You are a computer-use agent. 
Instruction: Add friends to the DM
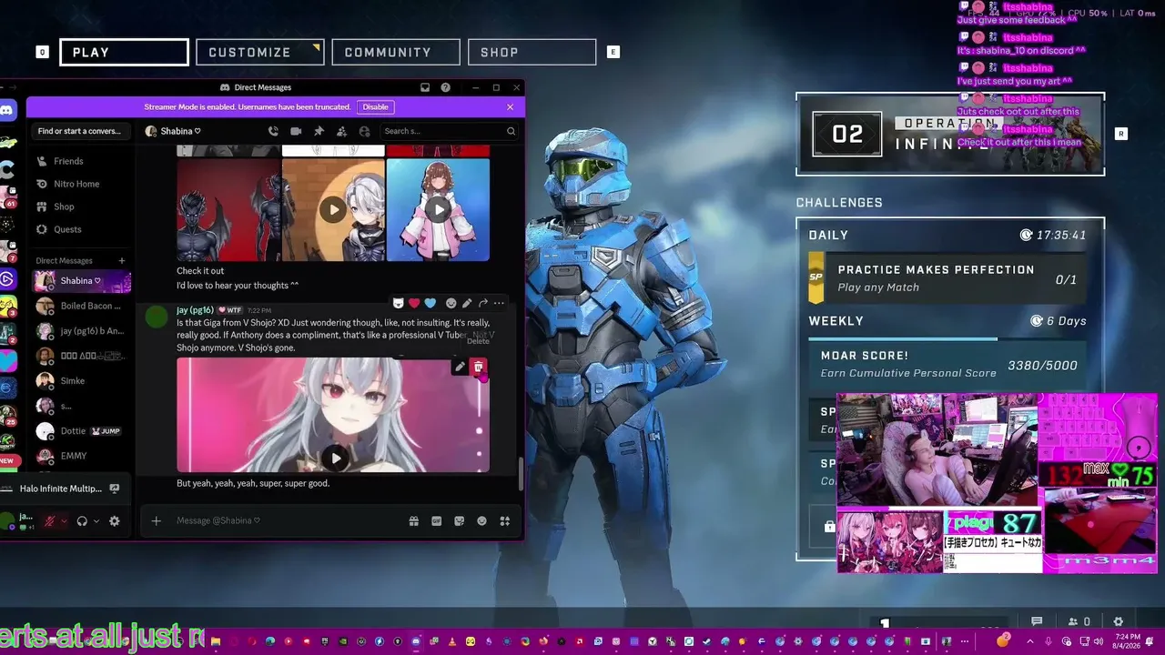tap(341, 131)
